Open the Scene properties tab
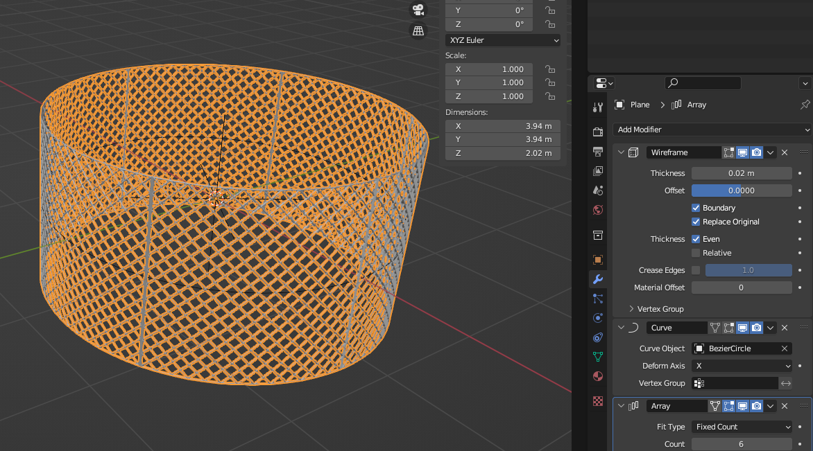Image resolution: width=813 pixels, height=451 pixels. [x=598, y=190]
